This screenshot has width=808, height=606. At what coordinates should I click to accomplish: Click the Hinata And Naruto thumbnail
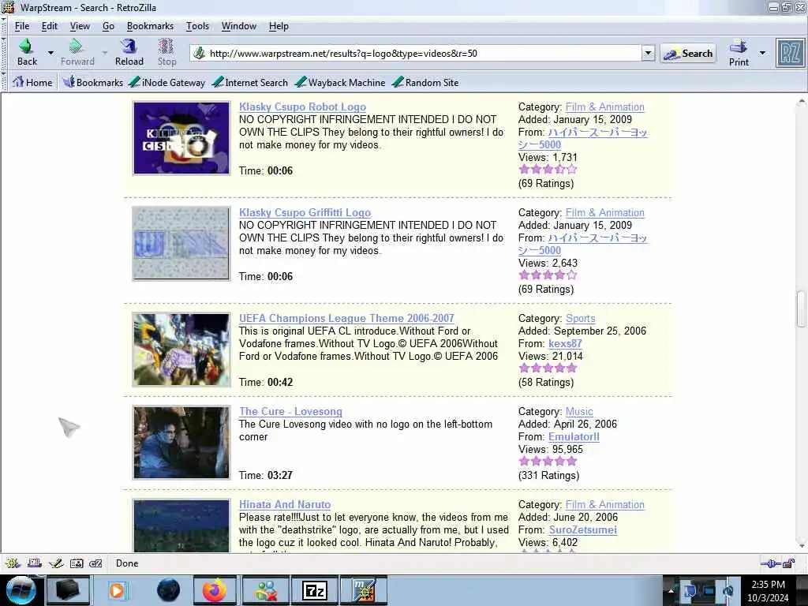(x=181, y=526)
